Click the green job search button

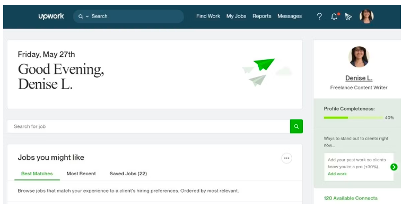296,126
